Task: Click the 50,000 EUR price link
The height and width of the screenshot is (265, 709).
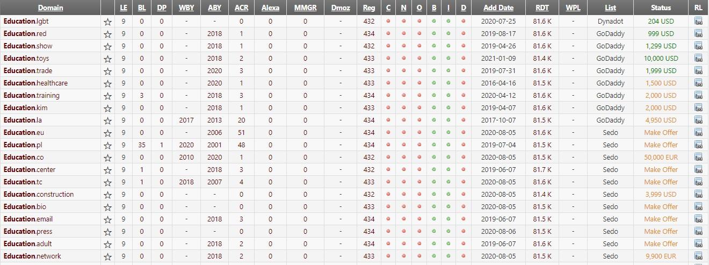Action: pyautogui.click(x=661, y=157)
